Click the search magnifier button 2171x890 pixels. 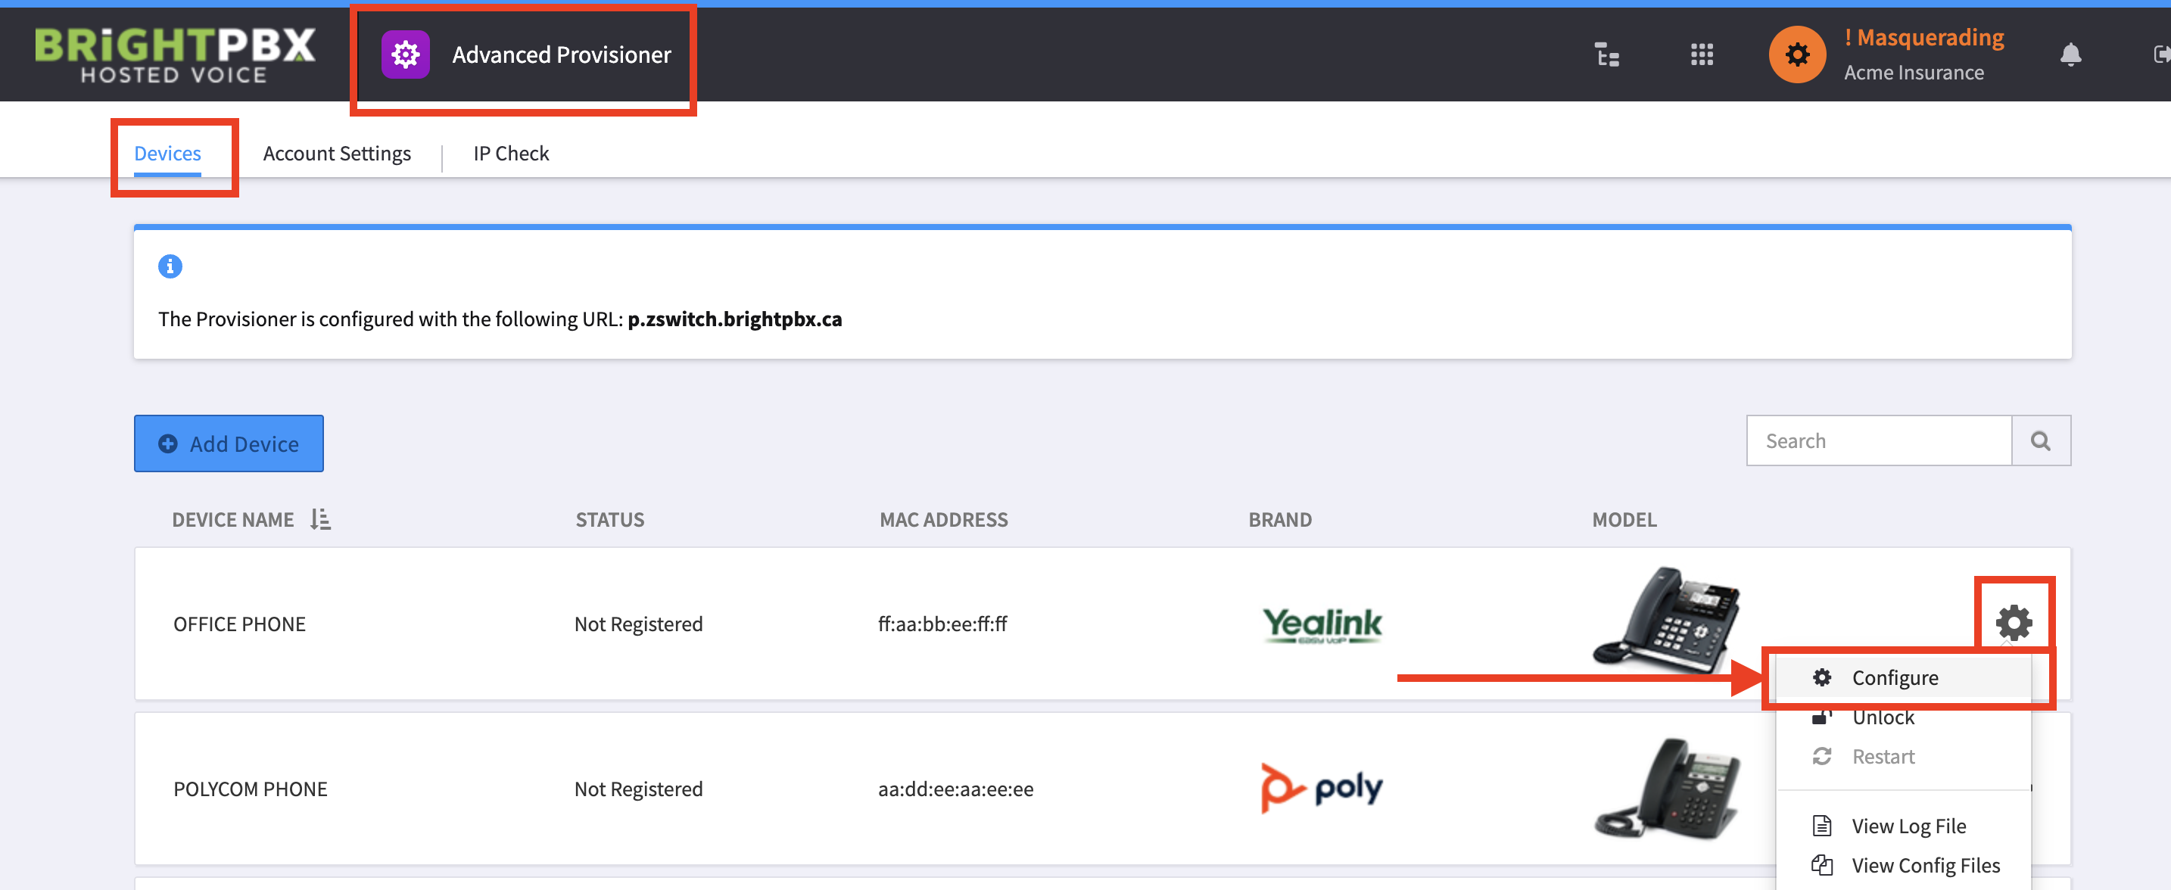[2040, 440]
